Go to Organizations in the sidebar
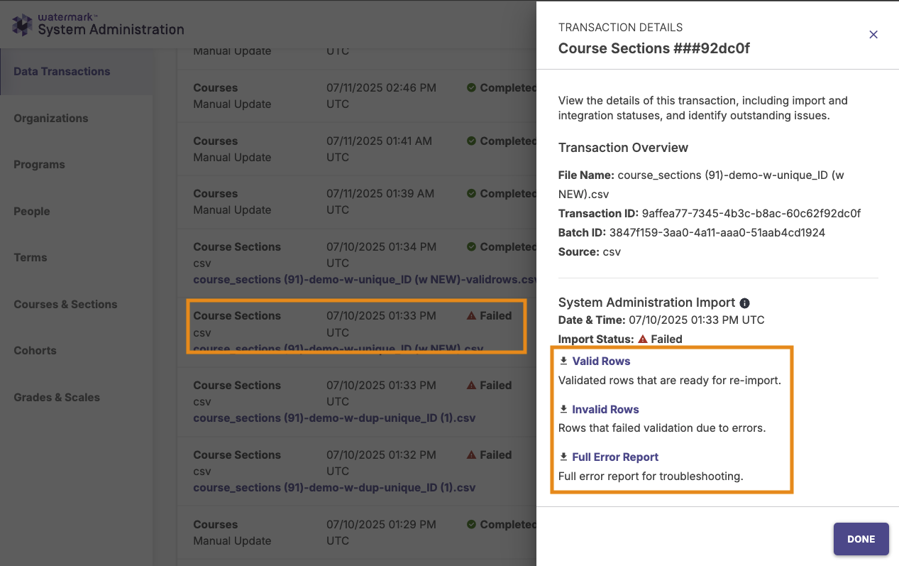Image resolution: width=899 pixels, height=566 pixels. click(x=51, y=118)
